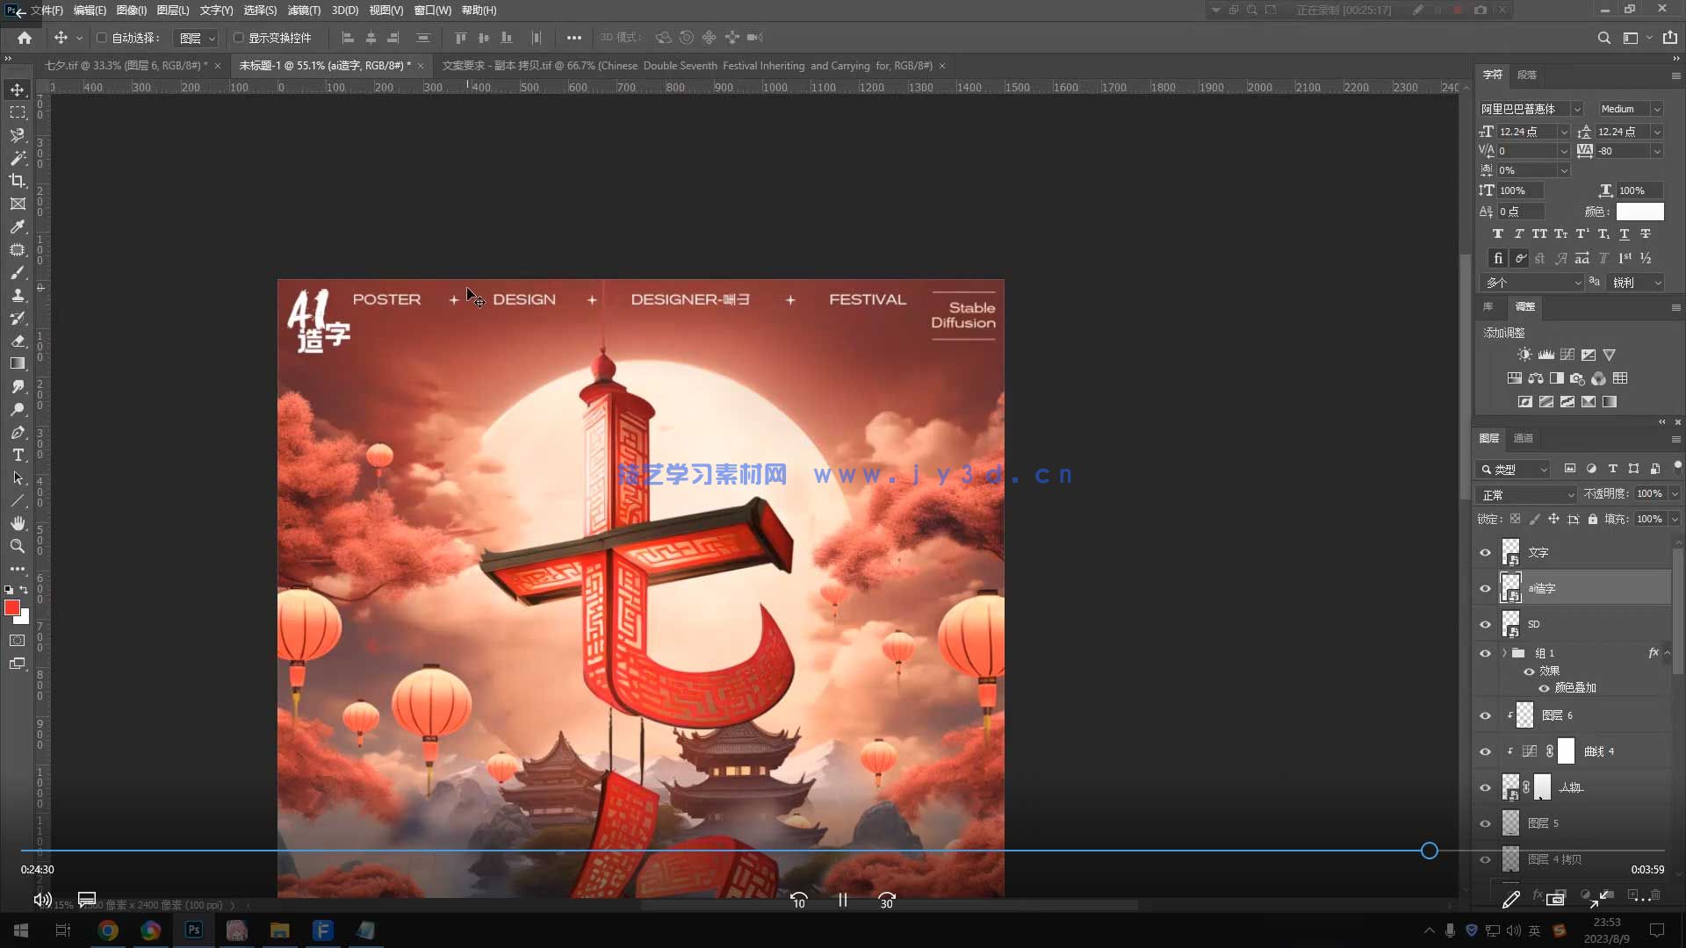Select the Eyedropper tool

18,226
